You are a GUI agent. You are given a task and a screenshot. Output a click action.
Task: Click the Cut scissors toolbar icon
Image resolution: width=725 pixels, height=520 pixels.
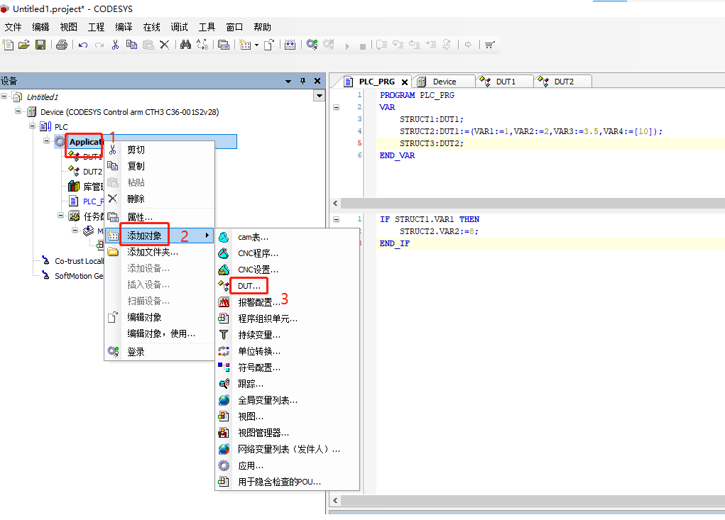(x=116, y=45)
